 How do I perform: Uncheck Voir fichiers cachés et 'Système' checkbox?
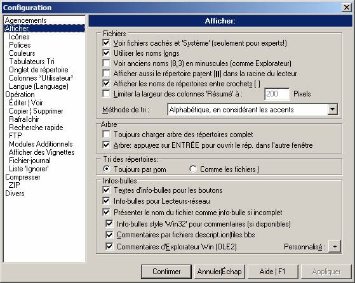click(x=106, y=43)
